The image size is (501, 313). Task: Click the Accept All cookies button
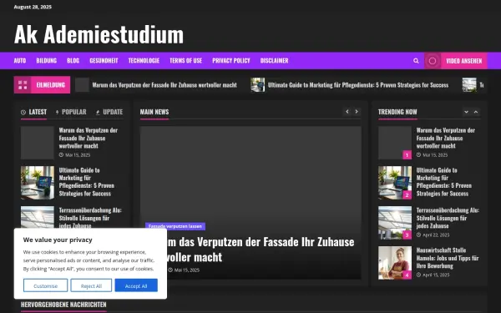(136, 285)
